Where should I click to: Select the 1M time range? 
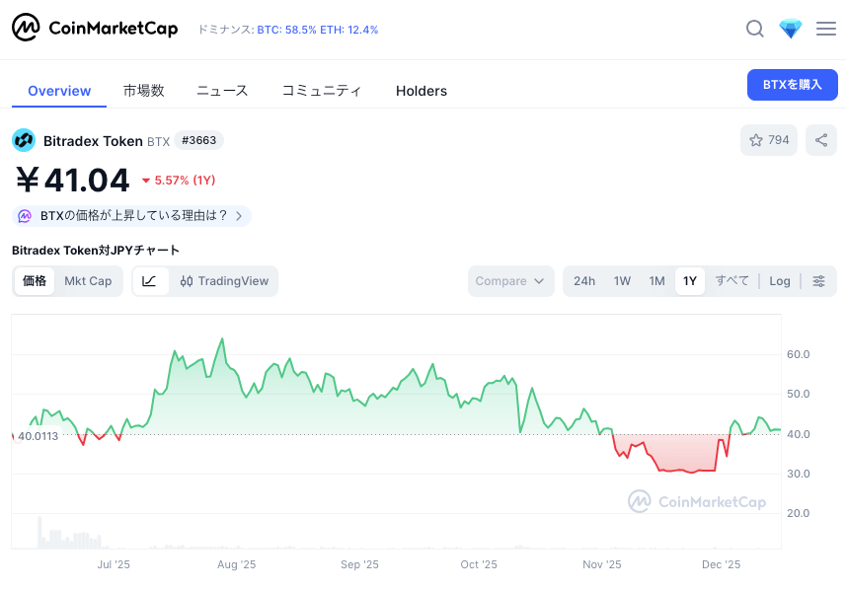click(x=656, y=281)
